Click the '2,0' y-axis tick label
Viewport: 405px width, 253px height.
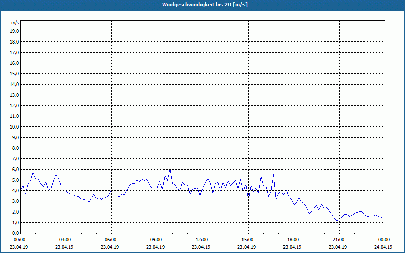(15, 212)
